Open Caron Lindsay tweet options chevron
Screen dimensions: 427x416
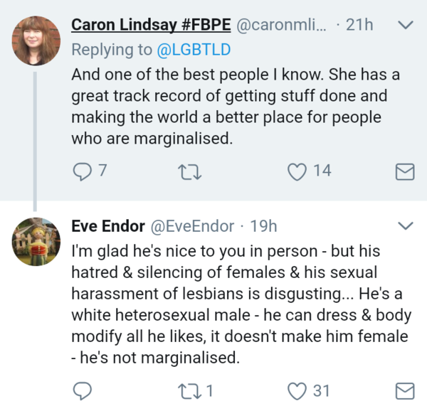(404, 26)
